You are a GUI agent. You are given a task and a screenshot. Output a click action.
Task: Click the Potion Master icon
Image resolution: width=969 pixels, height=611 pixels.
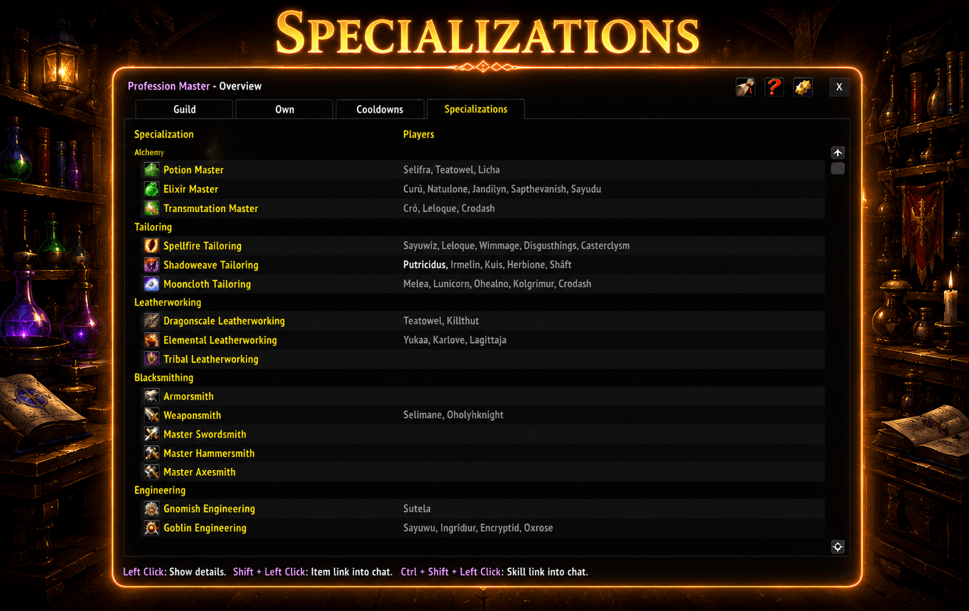pos(151,169)
